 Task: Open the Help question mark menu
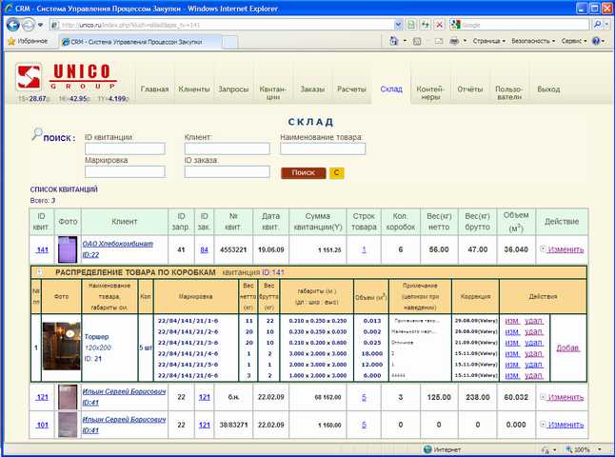pyautogui.click(x=597, y=41)
